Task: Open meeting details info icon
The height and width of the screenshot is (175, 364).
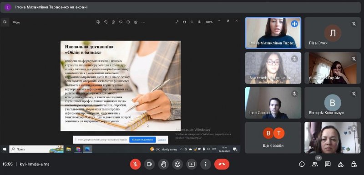Action: 302,165
